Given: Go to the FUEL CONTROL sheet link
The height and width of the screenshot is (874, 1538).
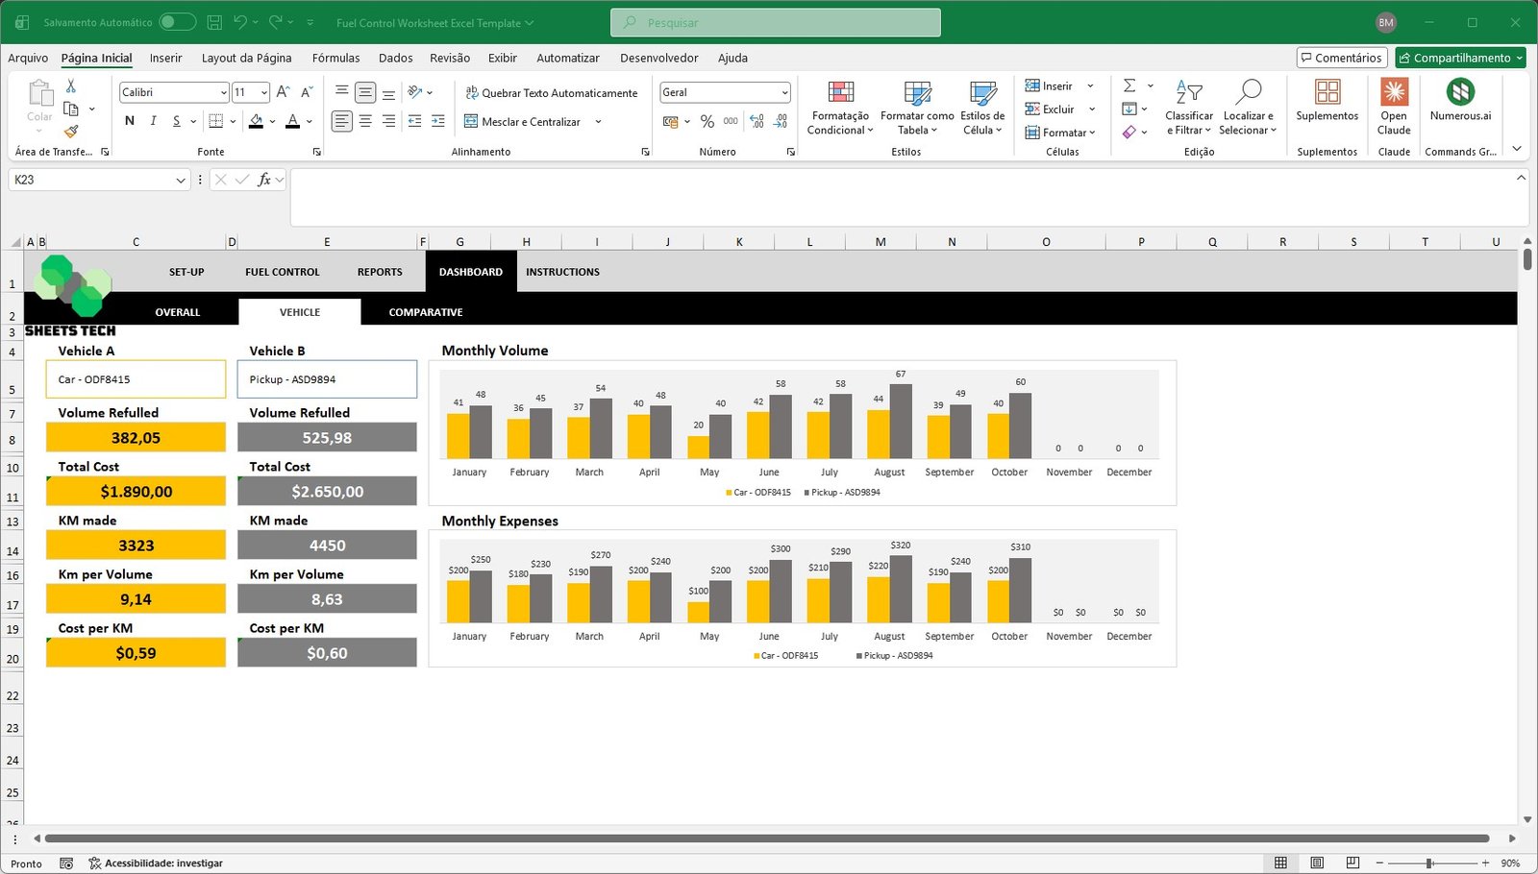Looking at the screenshot, I should coord(282,272).
